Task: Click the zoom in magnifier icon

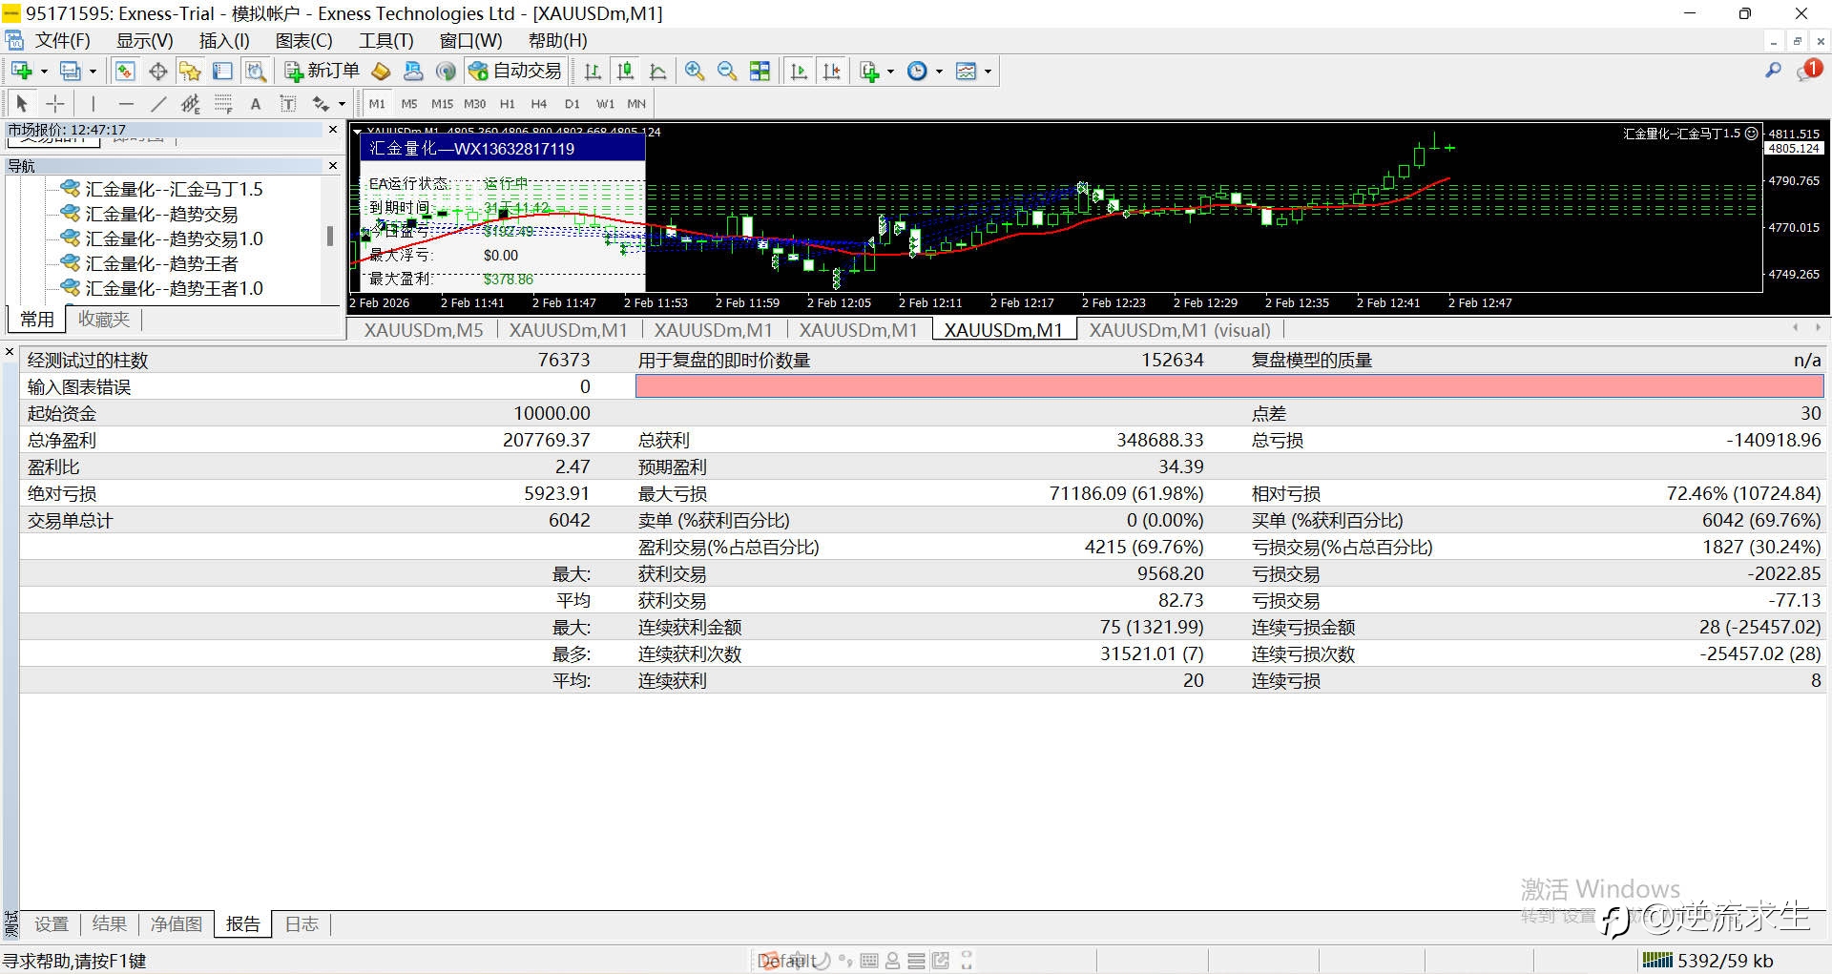Action: point(695,72)
